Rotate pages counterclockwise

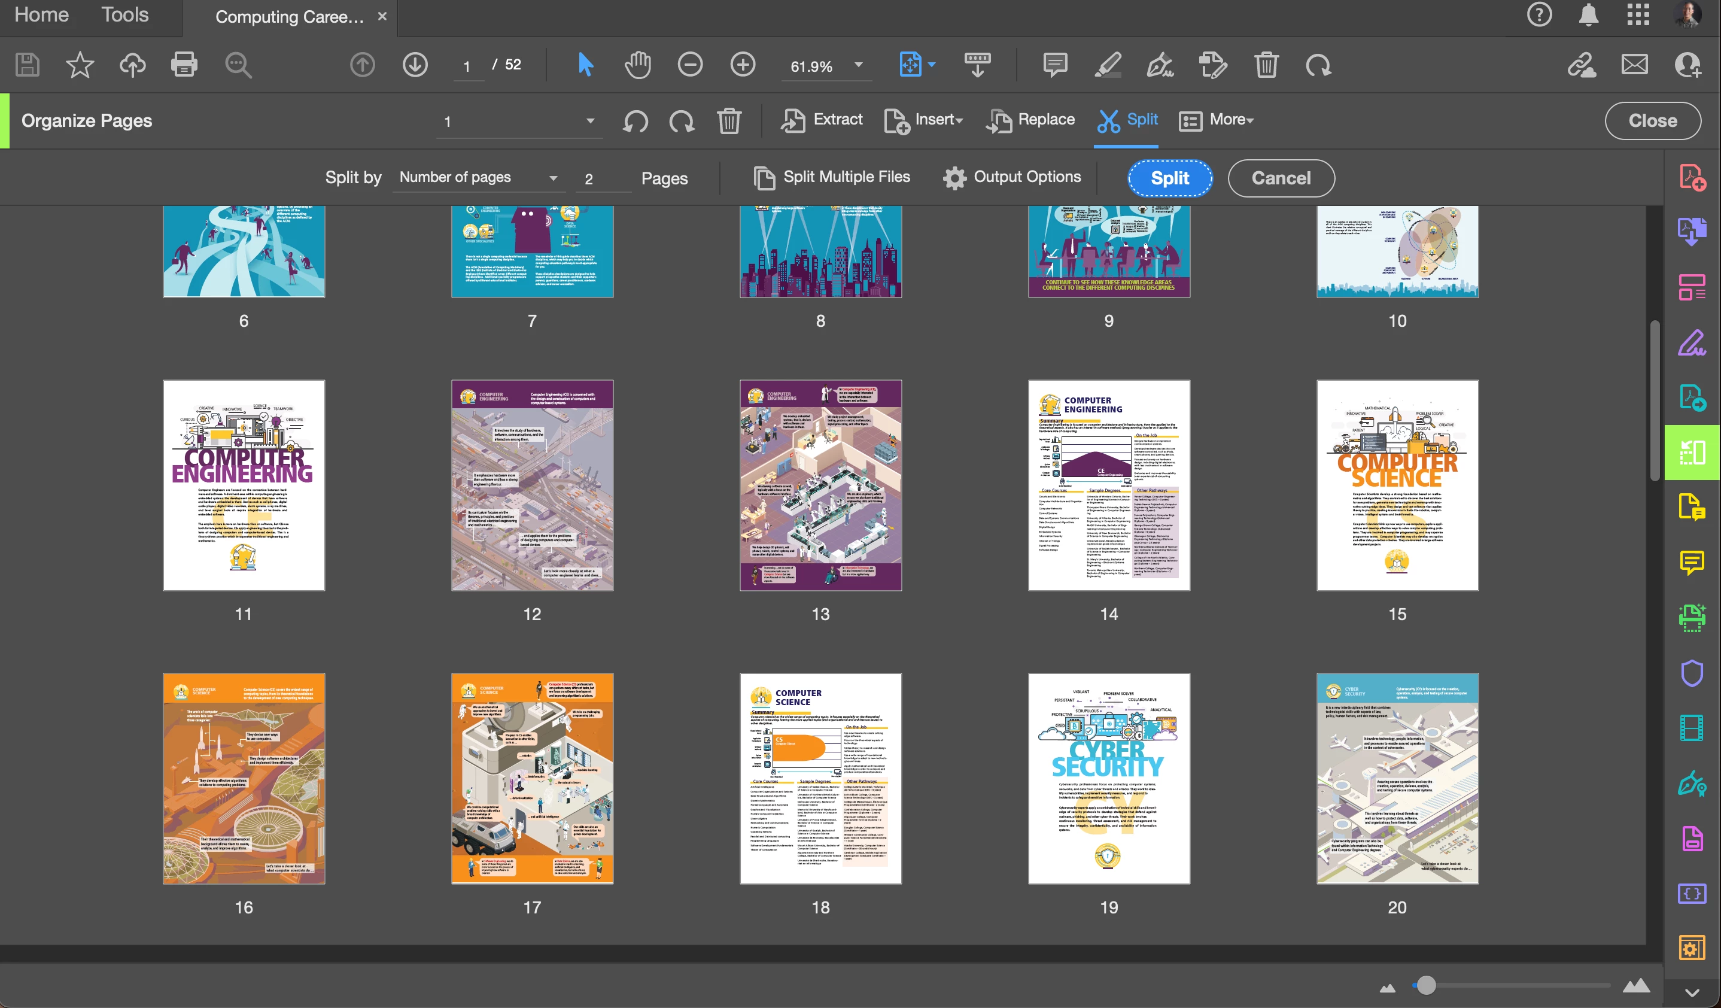coord(635,121)
